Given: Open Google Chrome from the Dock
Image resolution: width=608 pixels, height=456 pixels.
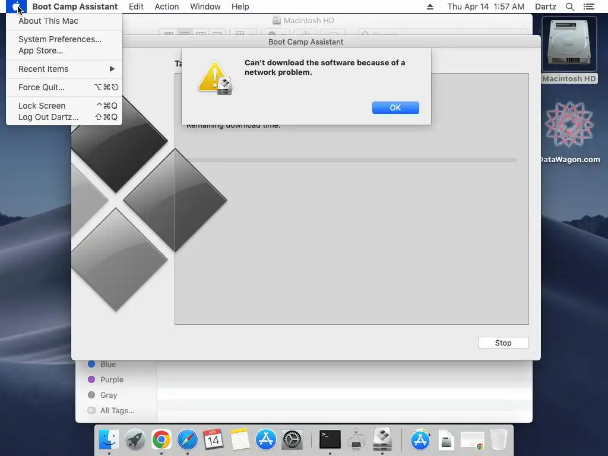Looking at the screenshot, I should 161,440.
